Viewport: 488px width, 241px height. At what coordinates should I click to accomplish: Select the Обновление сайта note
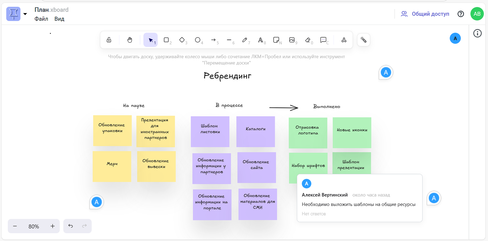tap(257, 167)
